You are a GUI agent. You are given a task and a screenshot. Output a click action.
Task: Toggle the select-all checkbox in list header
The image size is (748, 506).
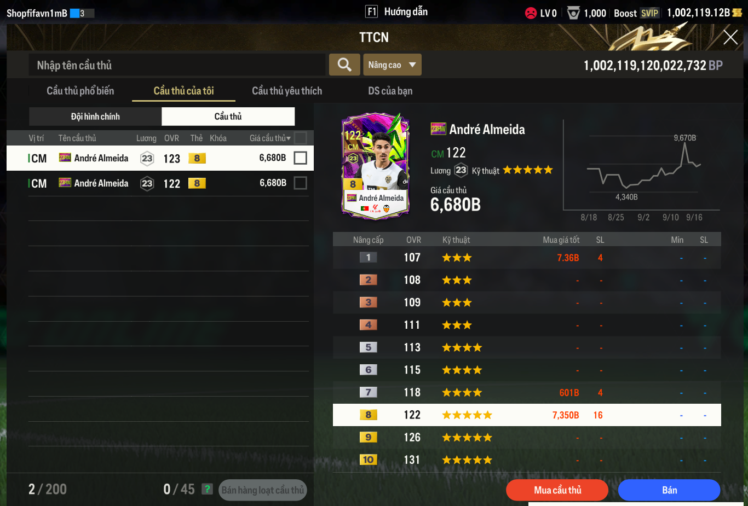tap(300, 138)
